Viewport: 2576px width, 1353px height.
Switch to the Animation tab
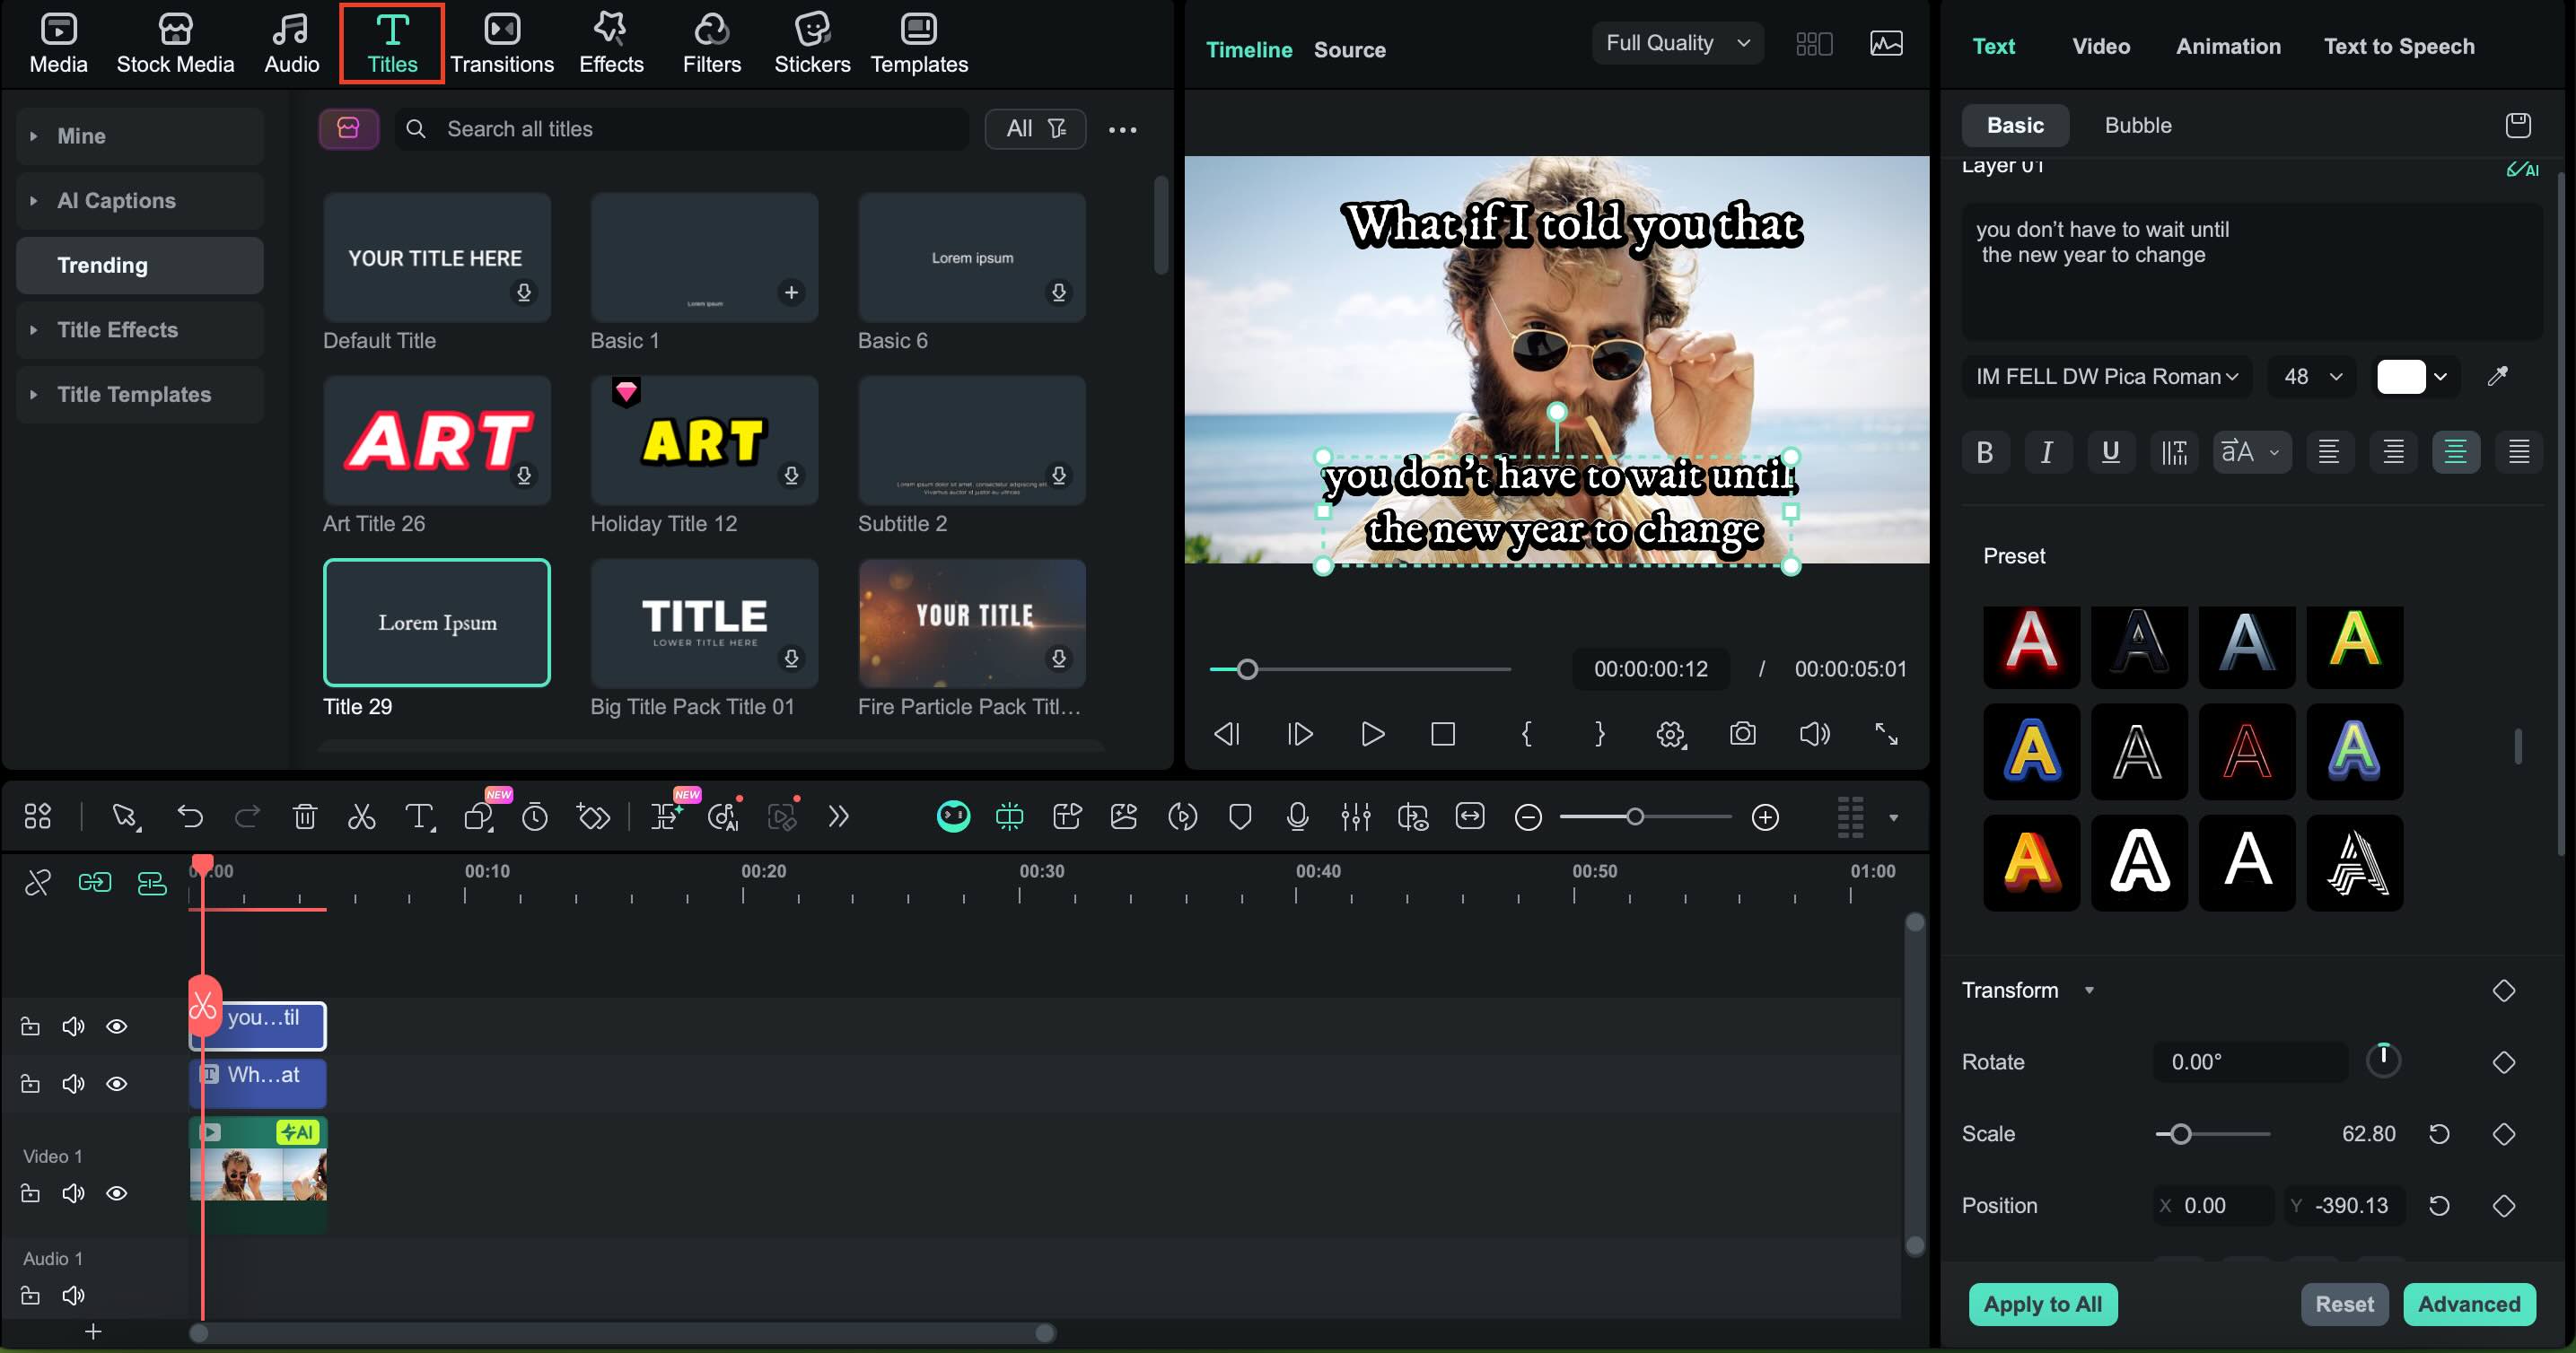click(2228, 46)
